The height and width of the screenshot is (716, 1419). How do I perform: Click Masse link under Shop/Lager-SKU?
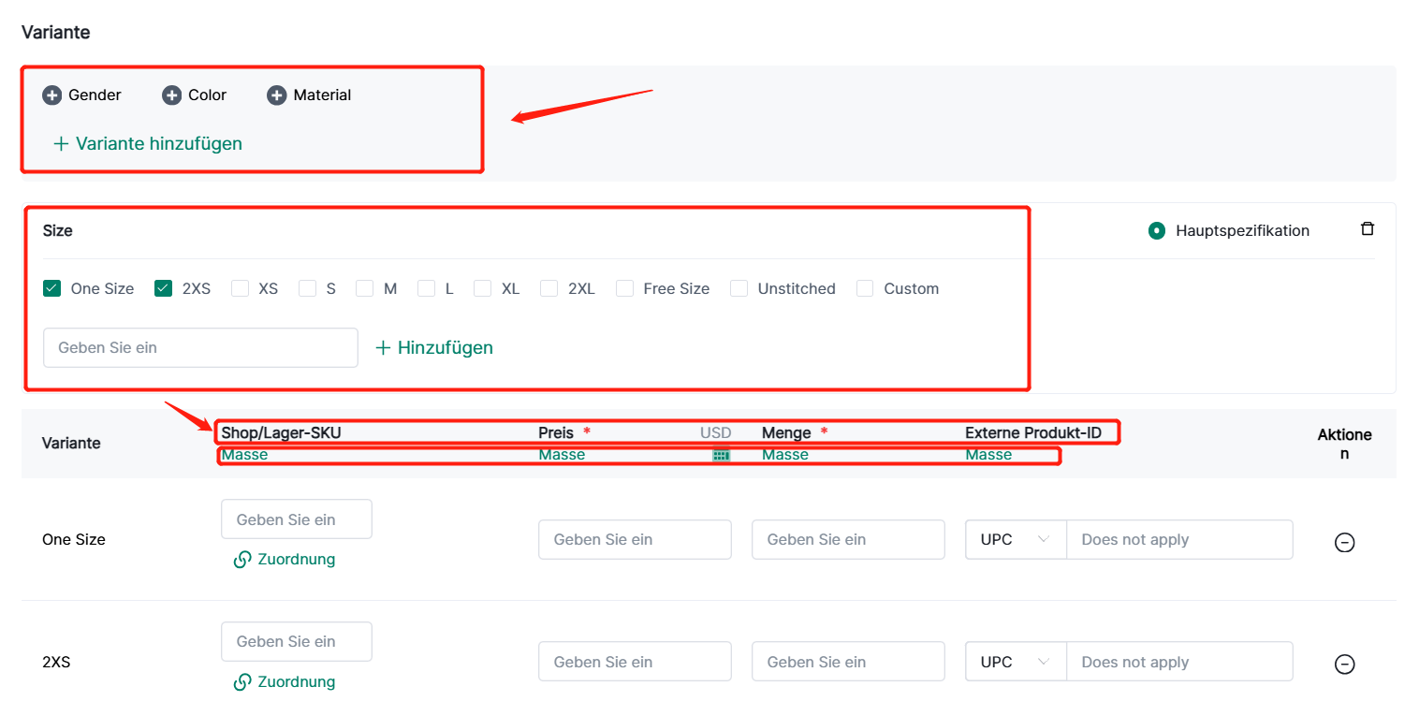(244, 455)
